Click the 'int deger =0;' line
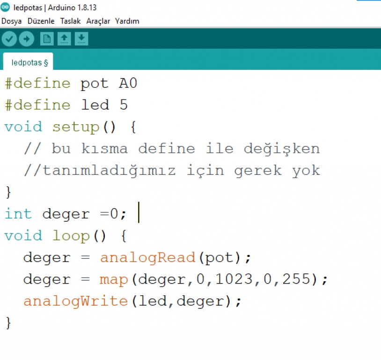The height and width of the screenshot is (360, 381). (x=66, y=214)
